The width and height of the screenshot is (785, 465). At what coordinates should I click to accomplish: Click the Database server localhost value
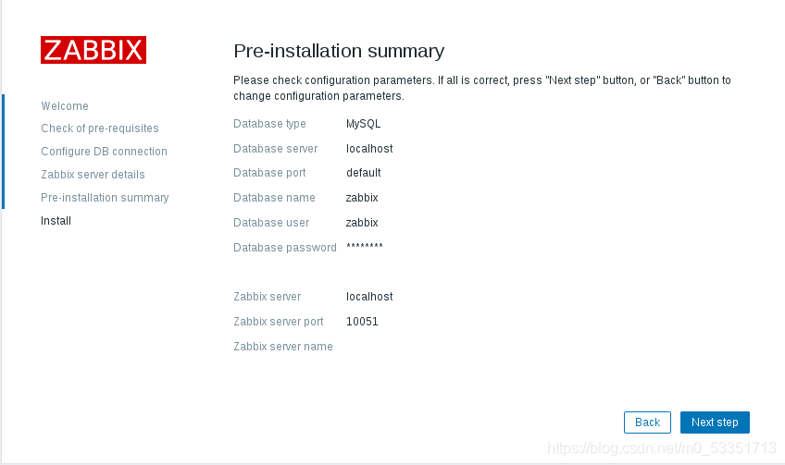[369, 149]
